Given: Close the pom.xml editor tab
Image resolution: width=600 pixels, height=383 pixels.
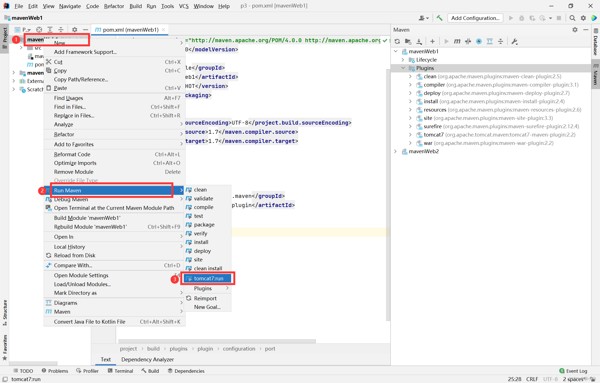Looking at the screenshot, I should tap(163, 30).
